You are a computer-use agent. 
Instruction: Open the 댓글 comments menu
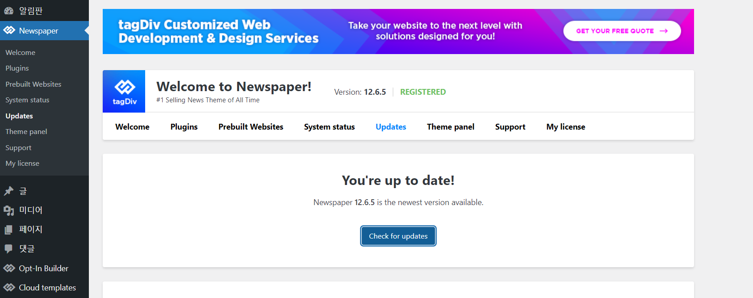[x=44, y=249]
